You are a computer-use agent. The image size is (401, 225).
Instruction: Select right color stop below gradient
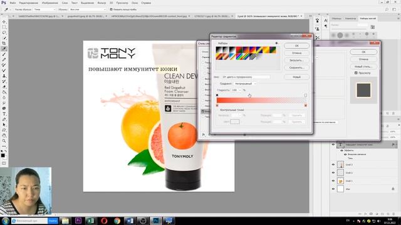coord(306,106)
